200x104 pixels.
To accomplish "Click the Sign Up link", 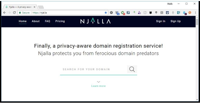I will click(176, 21).
